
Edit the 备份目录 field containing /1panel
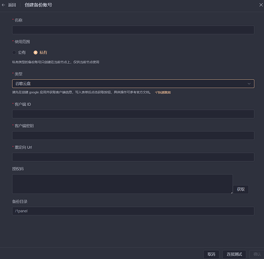pyautogui.click(x=133, y=211)
